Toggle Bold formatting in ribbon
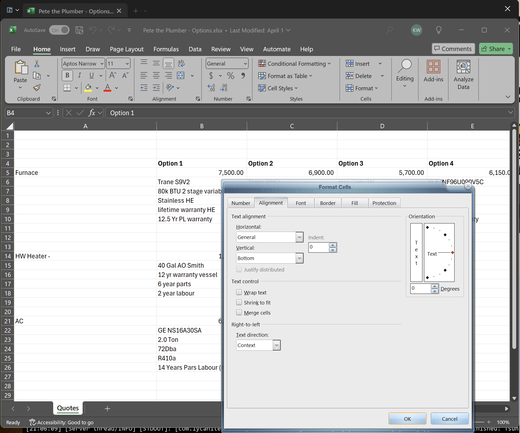This screenshot has width=520, height=433. (67, 75)
